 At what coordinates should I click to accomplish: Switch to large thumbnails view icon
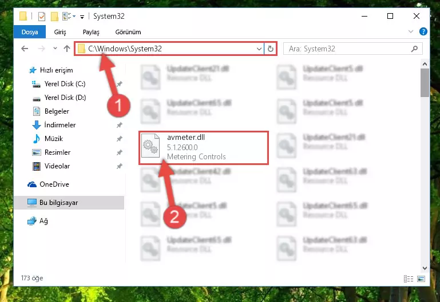(421, 279)
